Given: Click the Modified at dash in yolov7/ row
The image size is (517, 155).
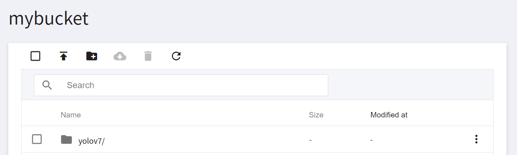Looking at the screenshot, I should point(372,140).
